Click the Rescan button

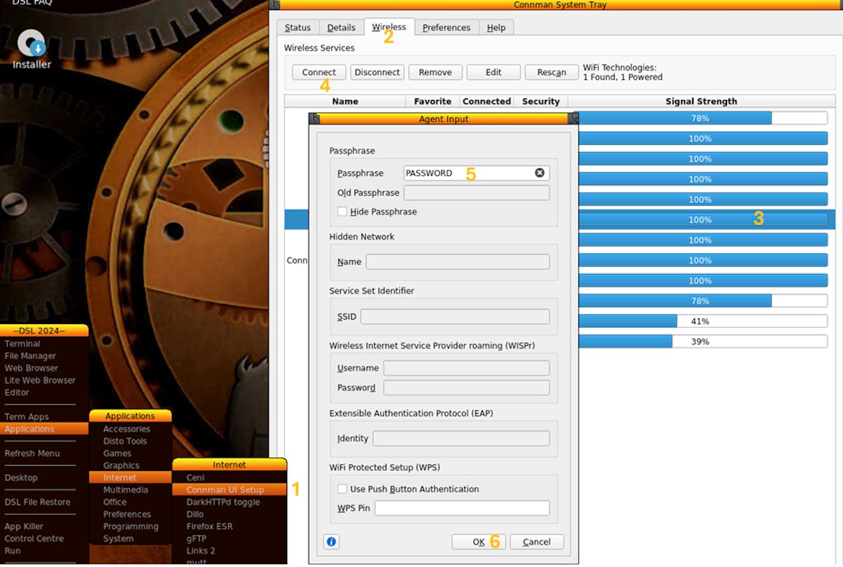click(x=551, y=72)
